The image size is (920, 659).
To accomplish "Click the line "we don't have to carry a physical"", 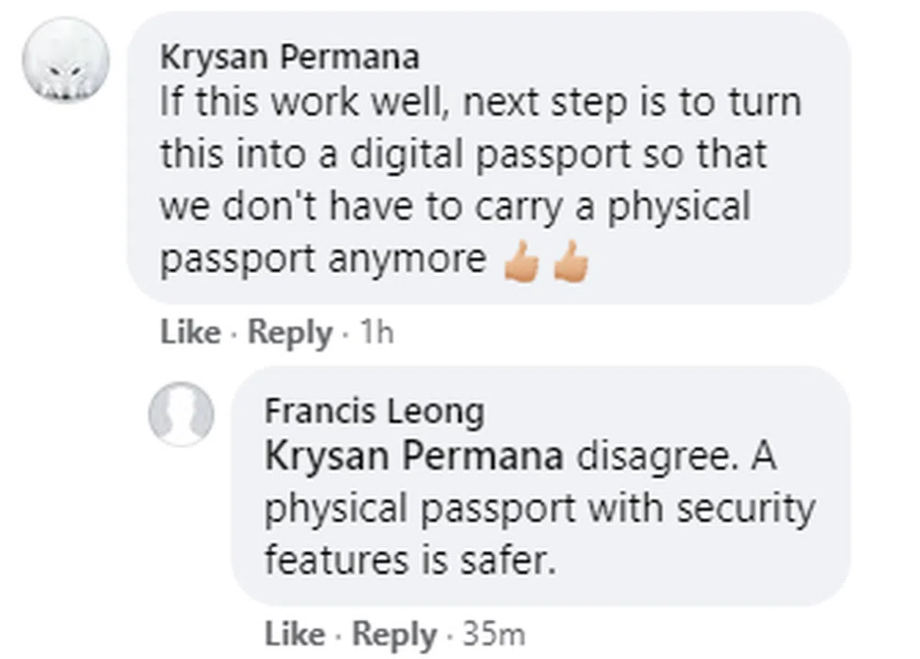I will pos(454,206).
